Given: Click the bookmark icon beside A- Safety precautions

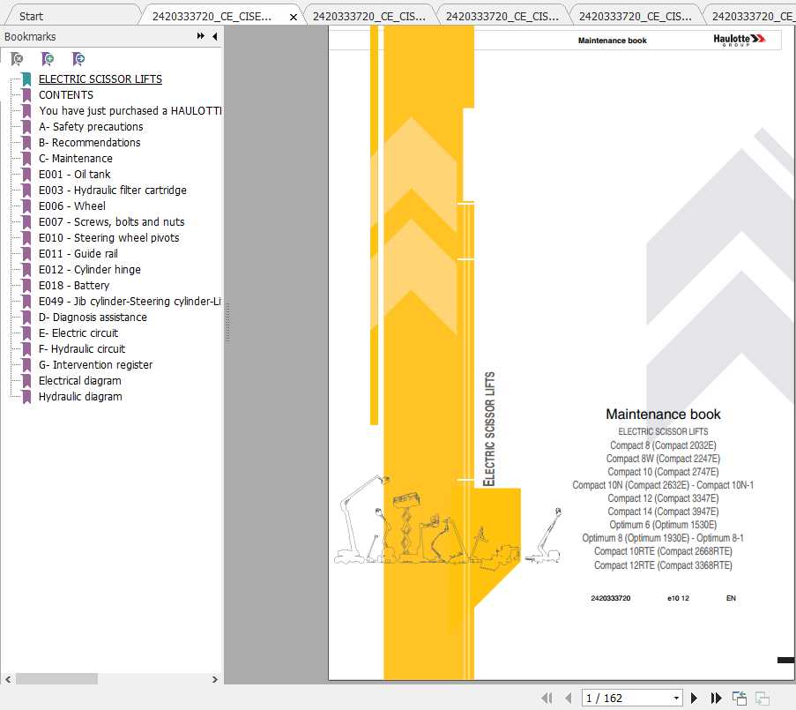Looking at the screenshot, I should 26,126.
